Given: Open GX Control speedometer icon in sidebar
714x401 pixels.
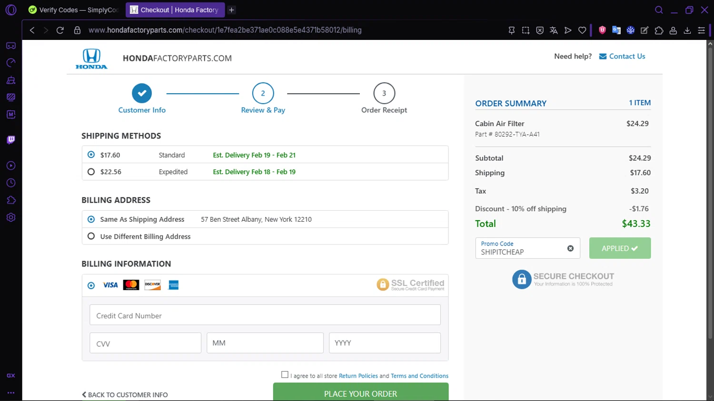Looking at the screenshot, I should pos(11,63).
